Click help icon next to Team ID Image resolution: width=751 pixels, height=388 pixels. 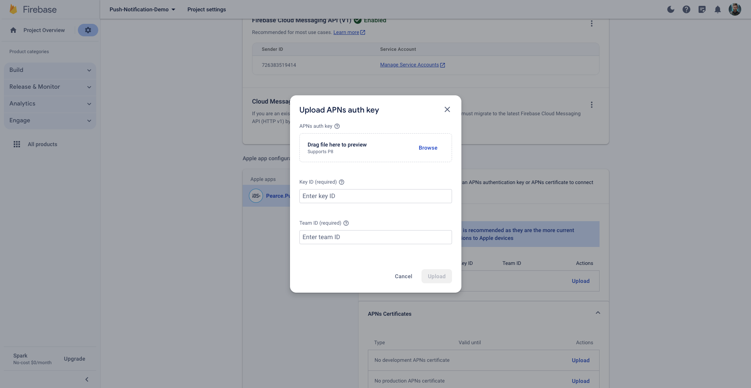pos(346,223)
